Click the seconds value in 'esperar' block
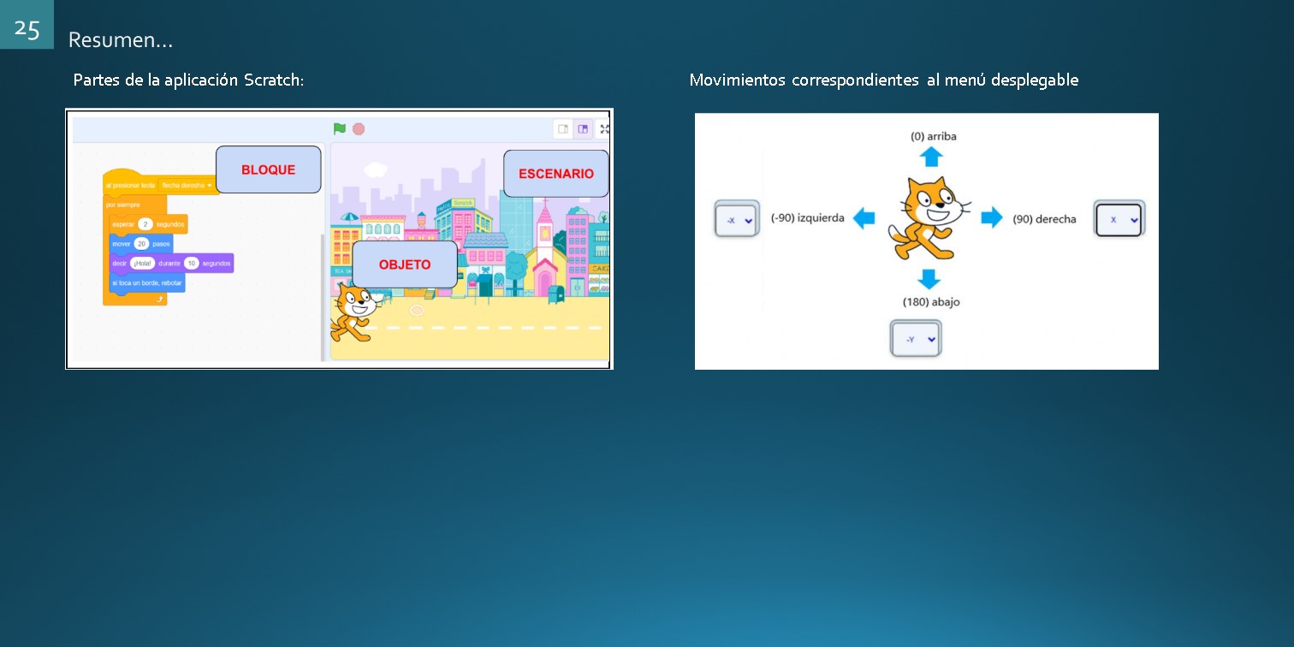Viewport: 1294px width, 647px height. click(x=145, y=224)
